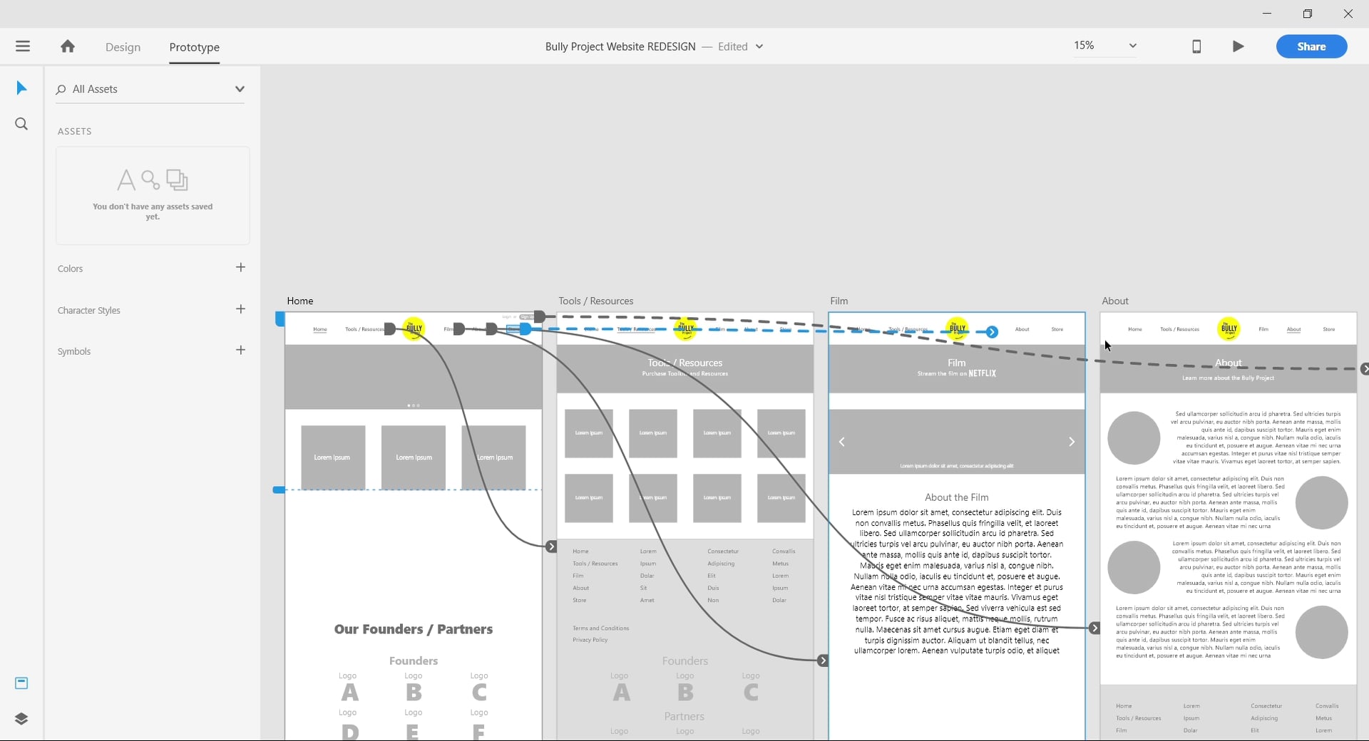Click the Share button
This screenshot has height=741, width=1369.
pos(1311,46)
